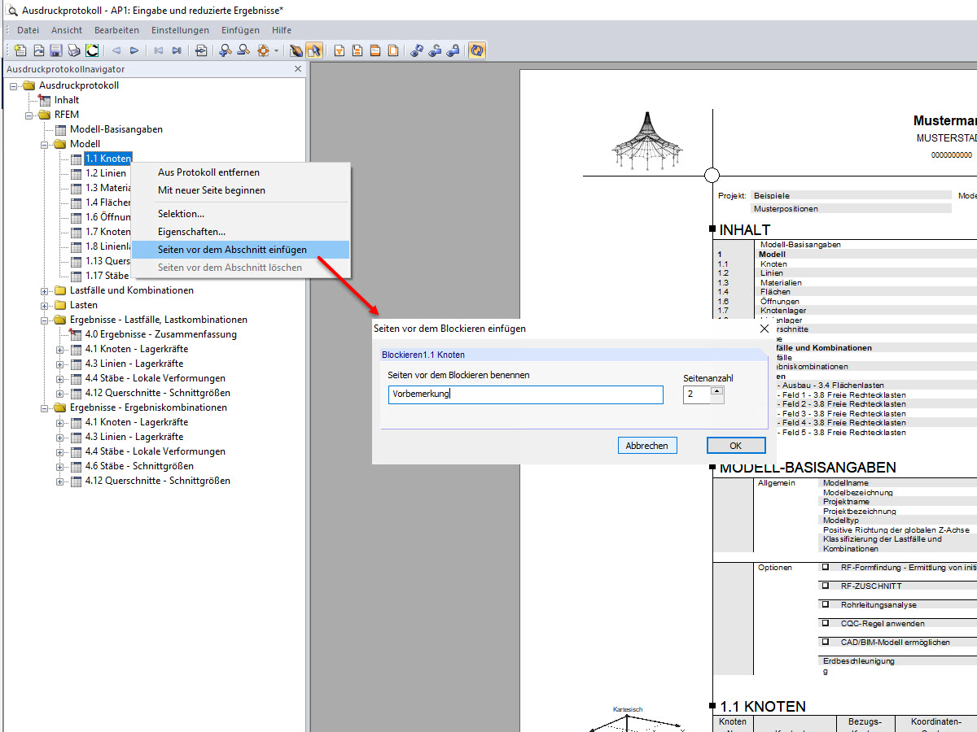Click the fit-page zoom icon
Screen dimensions: 977x732
(263, 50)
